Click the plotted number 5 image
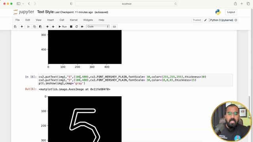This screenshot has height=142, width=253. click(85, 119)
